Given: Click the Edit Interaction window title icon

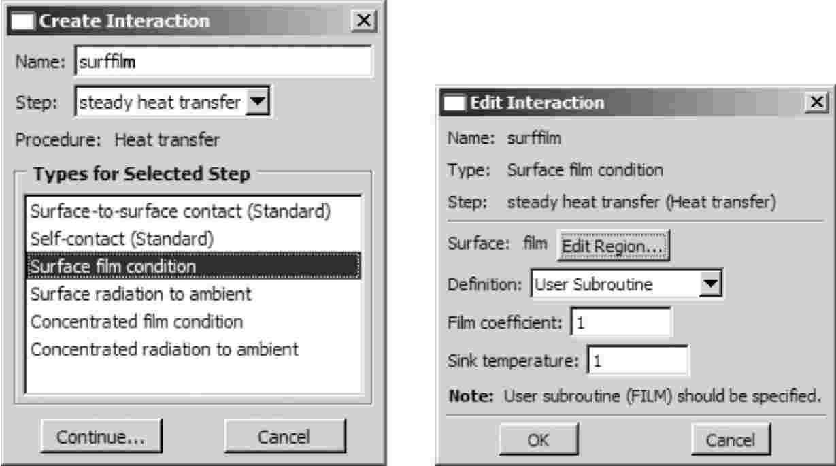Looking at the screenshot, I should pos(455,103).
